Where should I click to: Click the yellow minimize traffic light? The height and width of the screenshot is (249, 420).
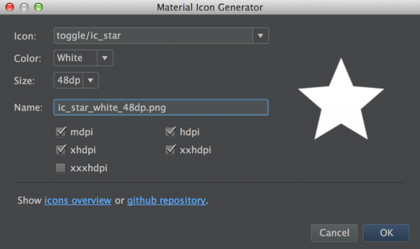coord(24,7)
